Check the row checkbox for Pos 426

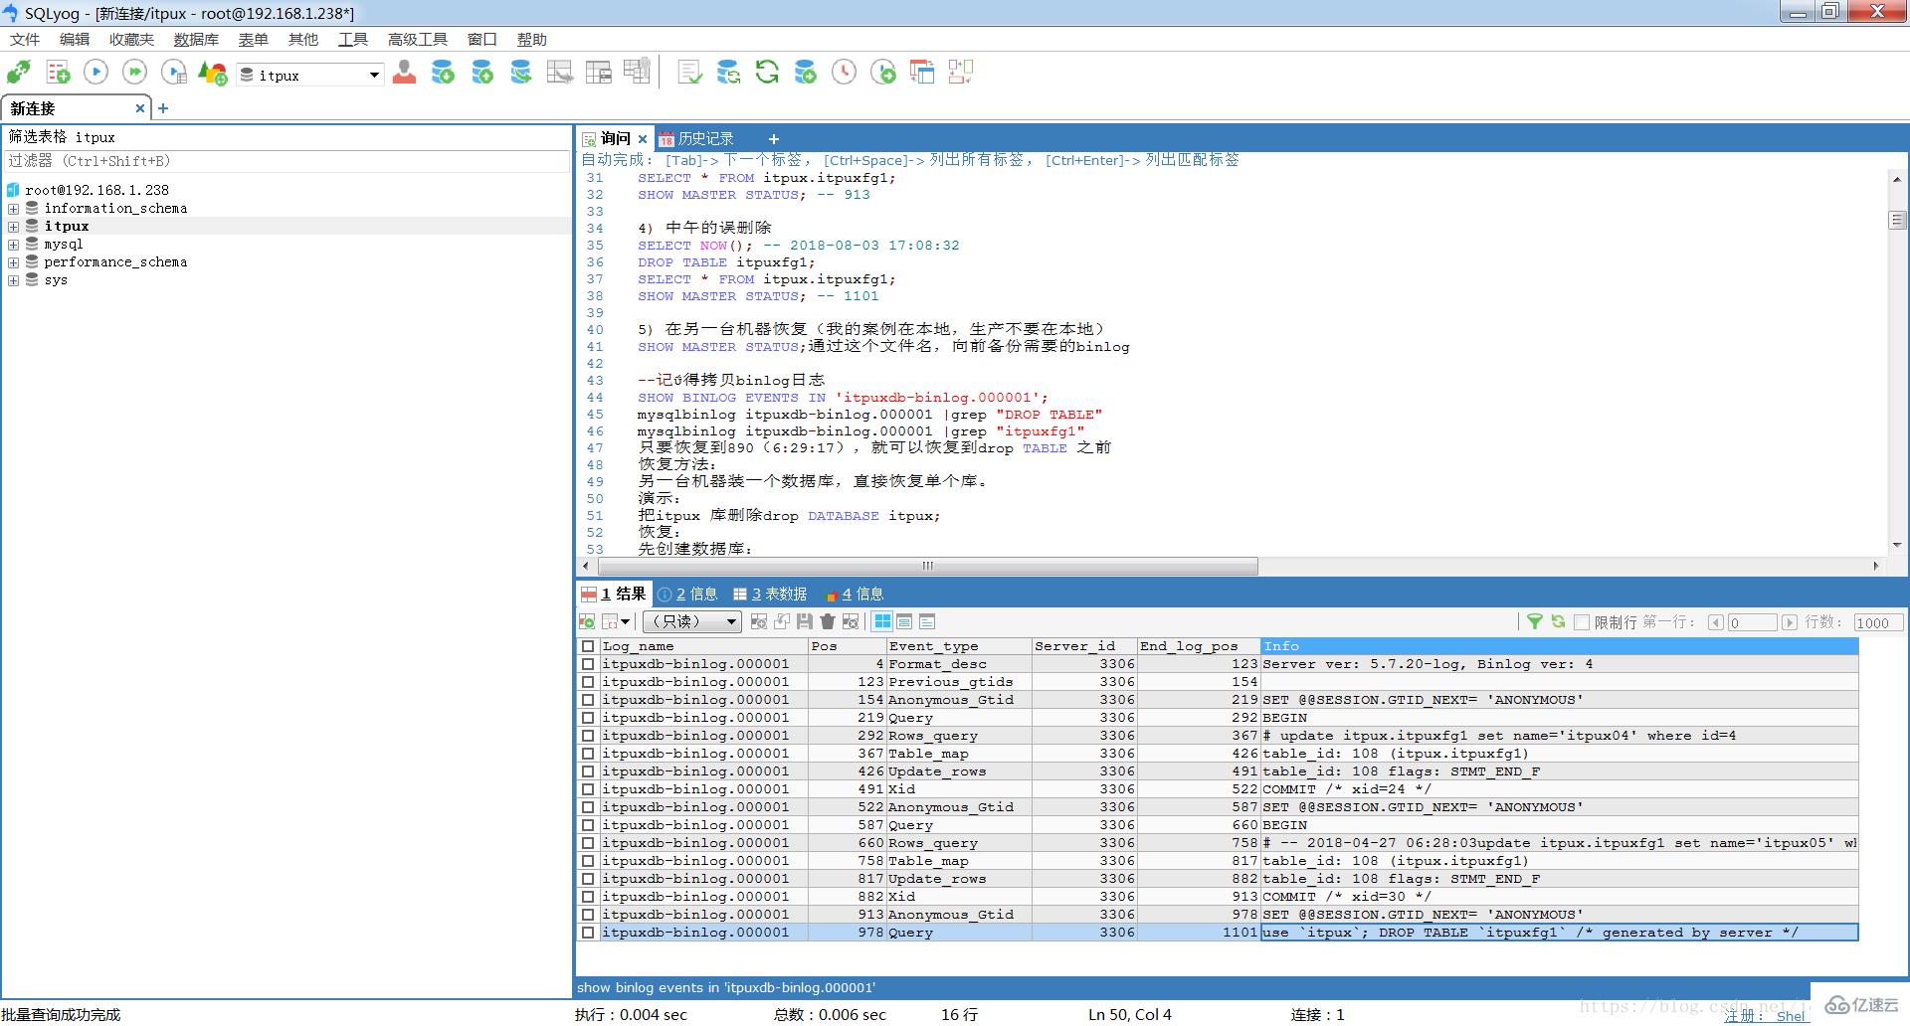pyautogui.click(x=588, y=771)
